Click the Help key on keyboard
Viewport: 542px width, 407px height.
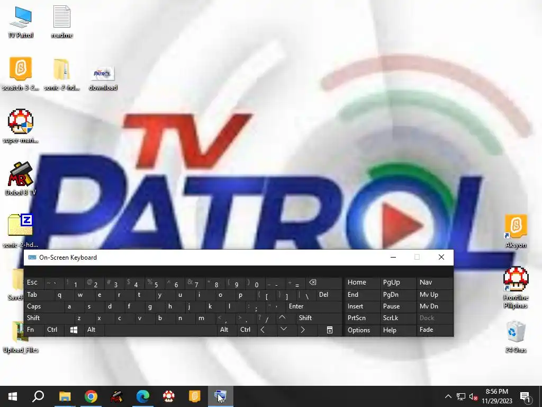point(397,330)
